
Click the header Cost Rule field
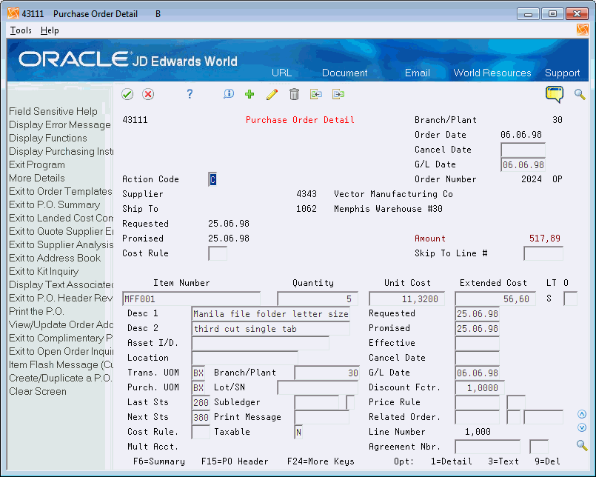(x=218, y=253)
